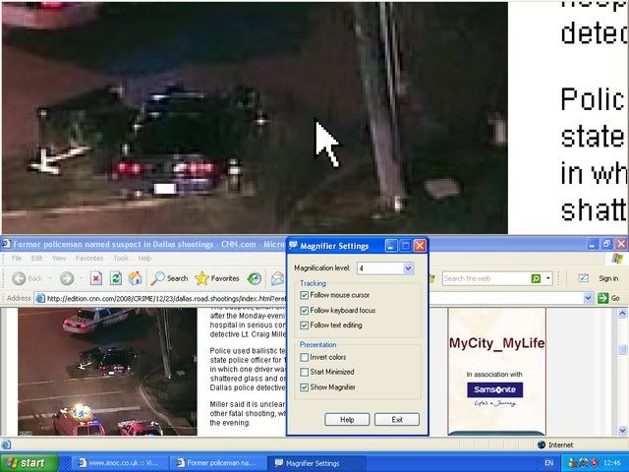Screen dimensions: 629x472
Task: Enable Invert colors
Action: [x=304, y=357]
